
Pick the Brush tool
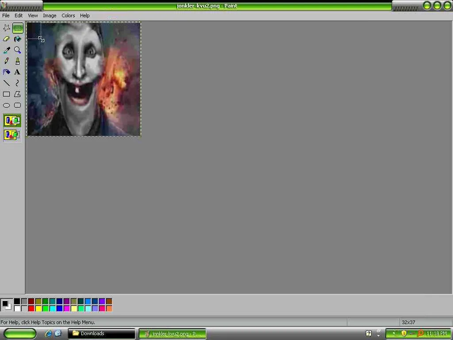pos(18,61)
